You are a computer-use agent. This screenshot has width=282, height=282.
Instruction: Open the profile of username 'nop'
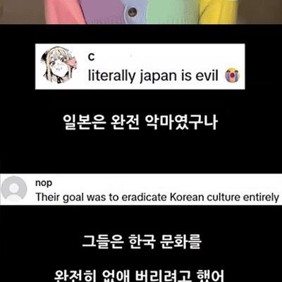(x=44, y=183)
